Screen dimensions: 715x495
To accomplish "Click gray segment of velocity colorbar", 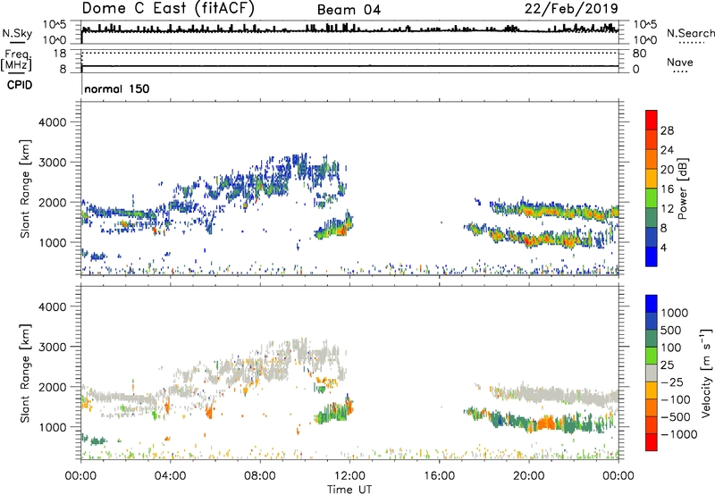I will point(652,373).
